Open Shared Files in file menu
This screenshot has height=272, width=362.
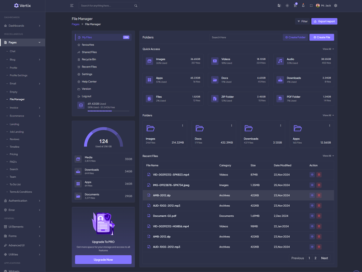point(89,52)
